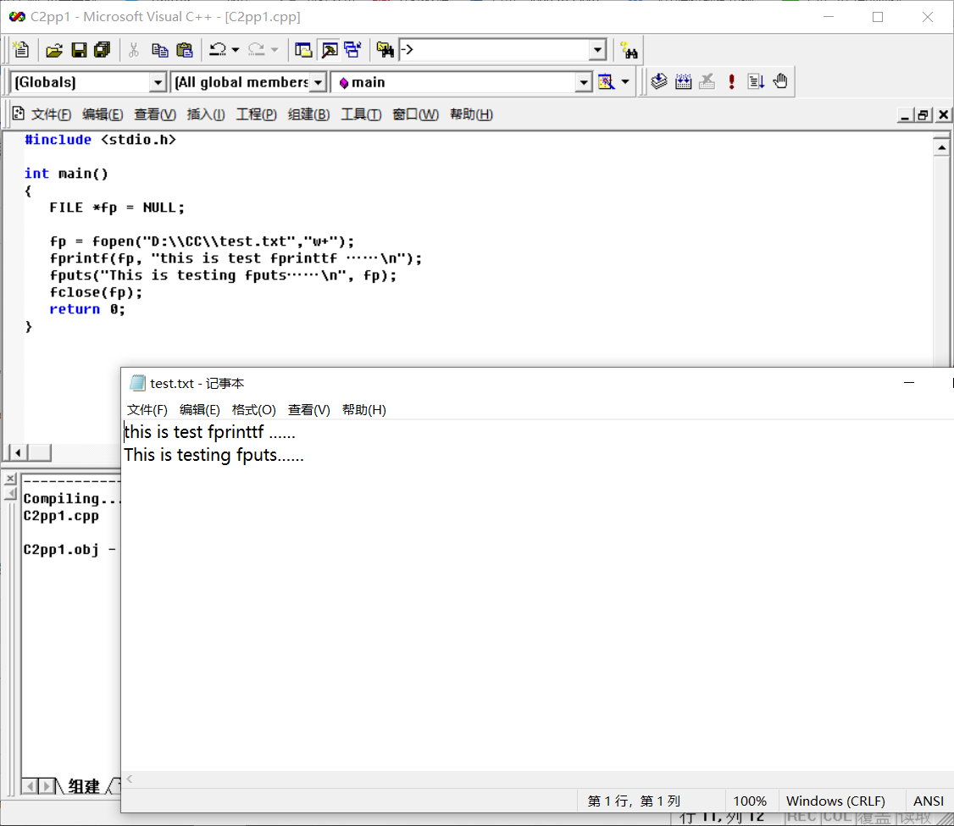Click the Find in Files binoculars icon

pos(385,50)
